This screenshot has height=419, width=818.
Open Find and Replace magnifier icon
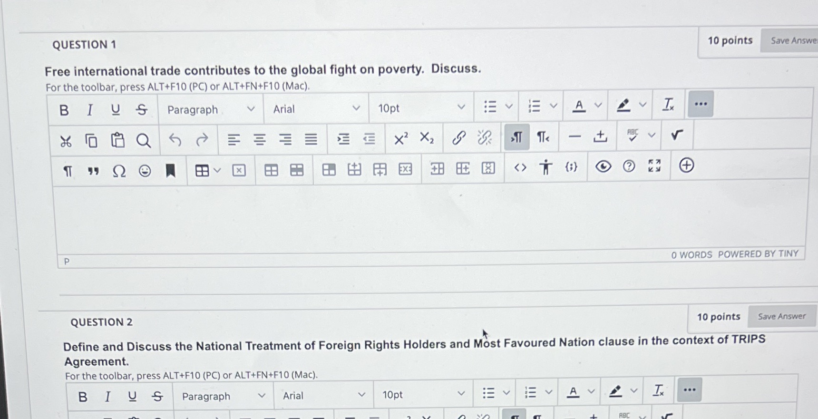coord(144,140)
